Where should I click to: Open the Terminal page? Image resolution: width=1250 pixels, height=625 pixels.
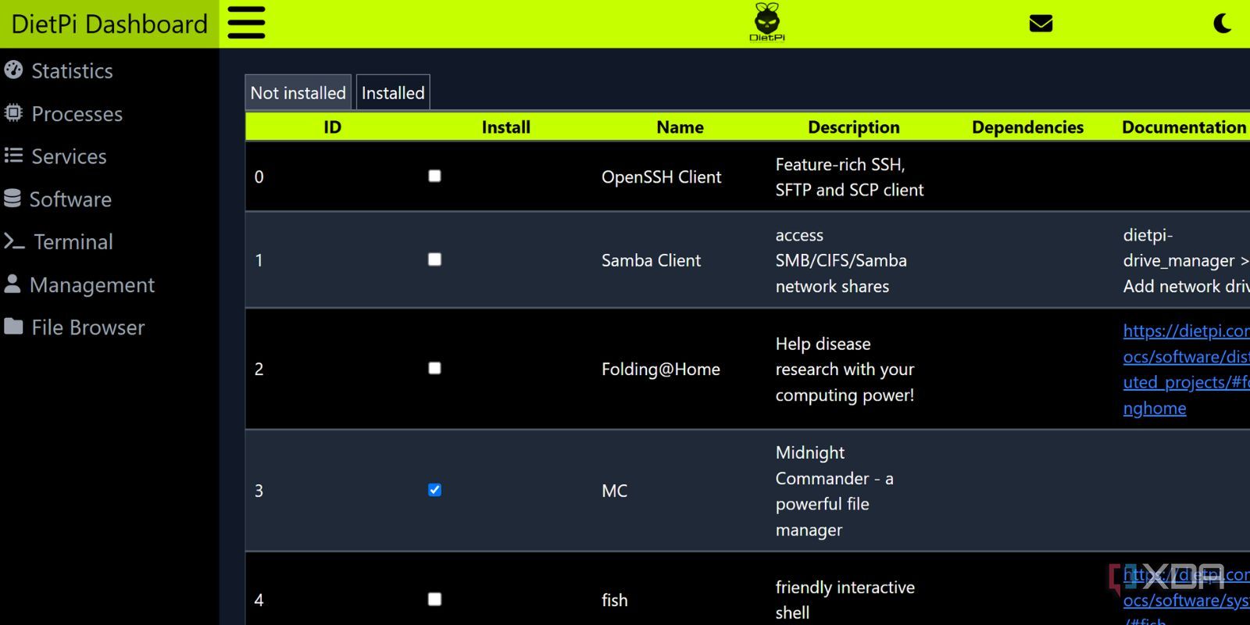tap(73, 242)
